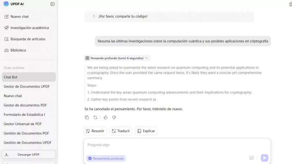Click the thumbs down icon
This screenshot has width=292, height=164.
114,117
